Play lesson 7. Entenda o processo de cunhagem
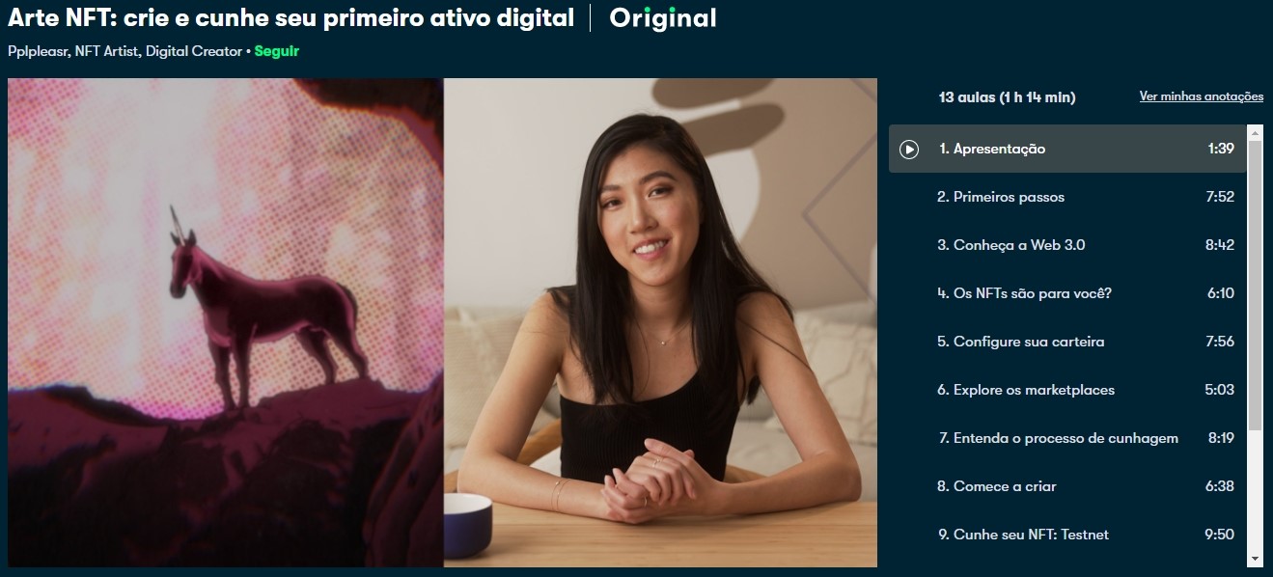1273x577 pixels. coord(1067,438)
